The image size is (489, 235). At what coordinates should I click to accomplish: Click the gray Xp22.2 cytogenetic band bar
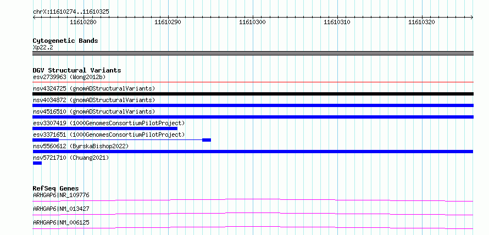[x=253, y=53]
